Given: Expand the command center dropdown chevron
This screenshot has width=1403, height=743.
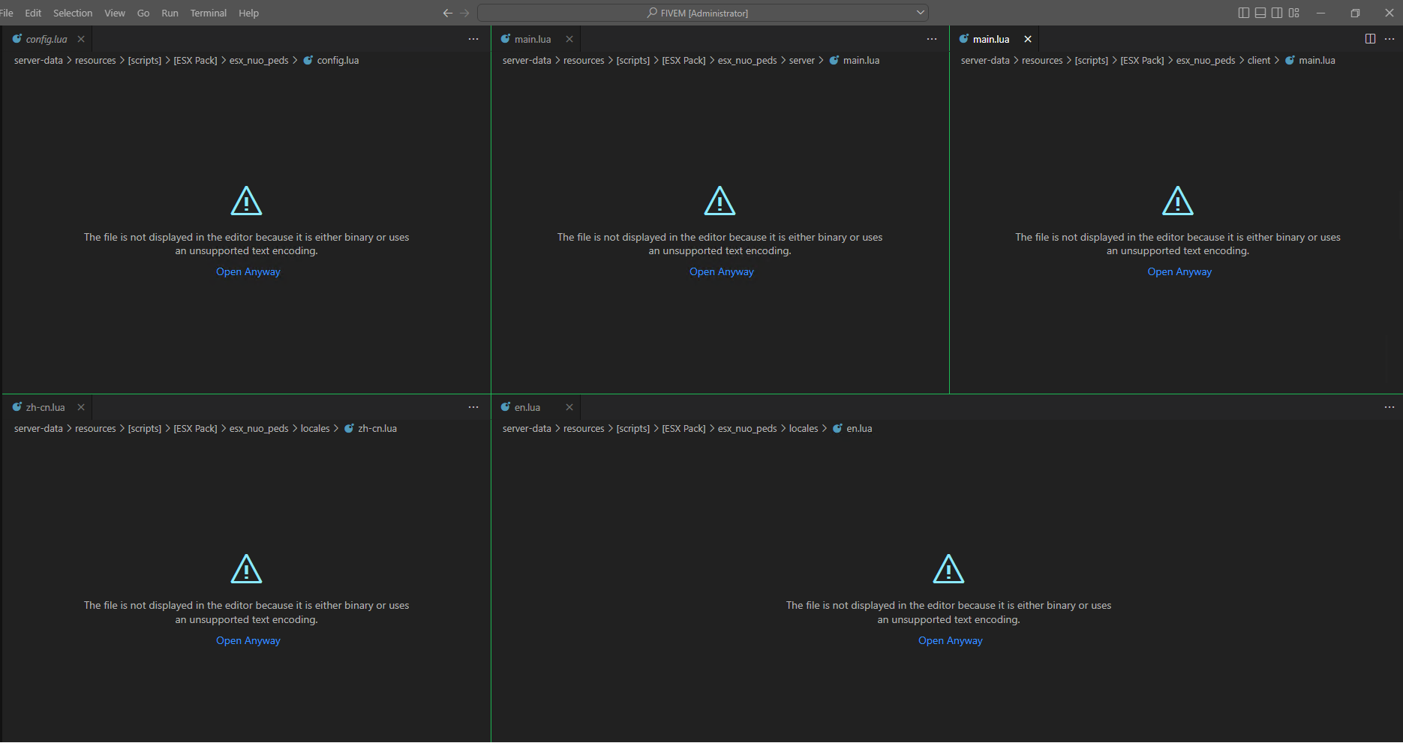Looking at the screenshot, I should coord(921,13).
